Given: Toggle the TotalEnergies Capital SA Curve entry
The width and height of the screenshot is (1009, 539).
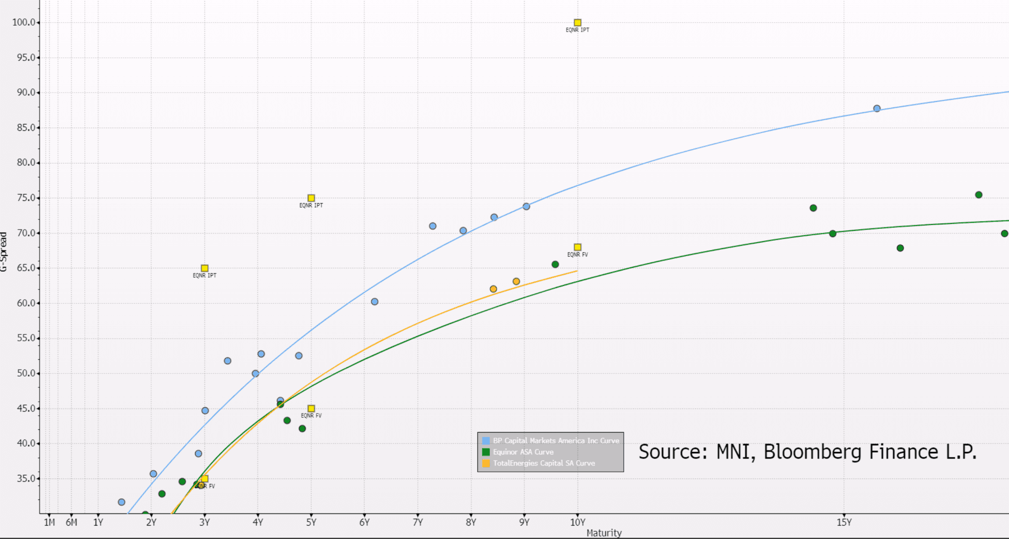Looking at the screenshot, I should click(x=544, y=463).
